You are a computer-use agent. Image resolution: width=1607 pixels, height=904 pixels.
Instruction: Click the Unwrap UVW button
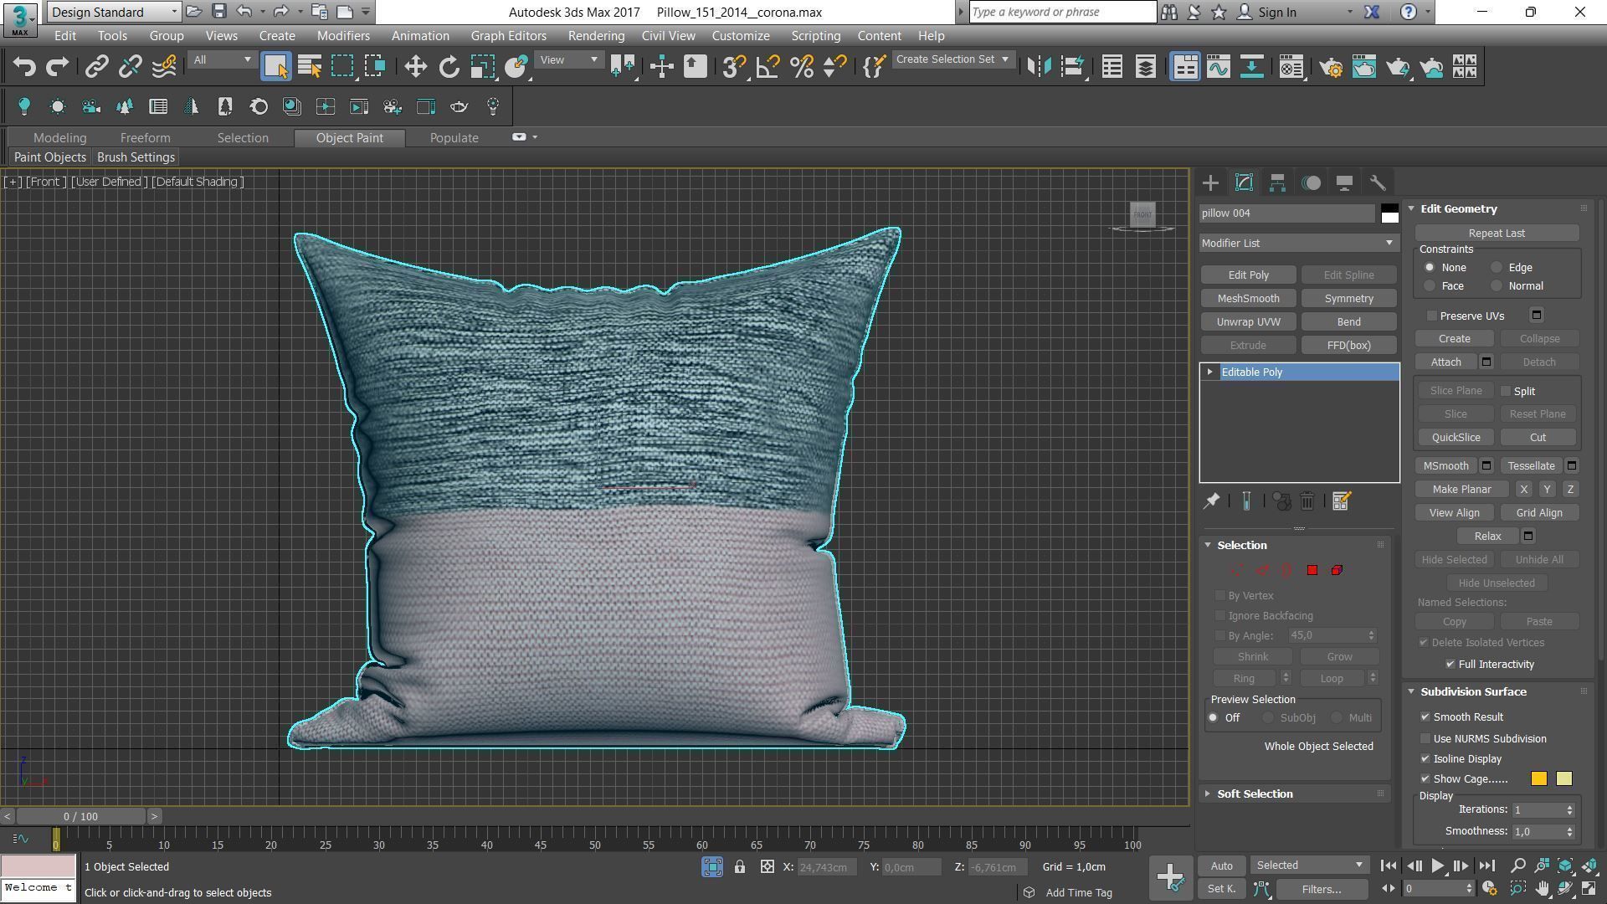point(1248,322)
